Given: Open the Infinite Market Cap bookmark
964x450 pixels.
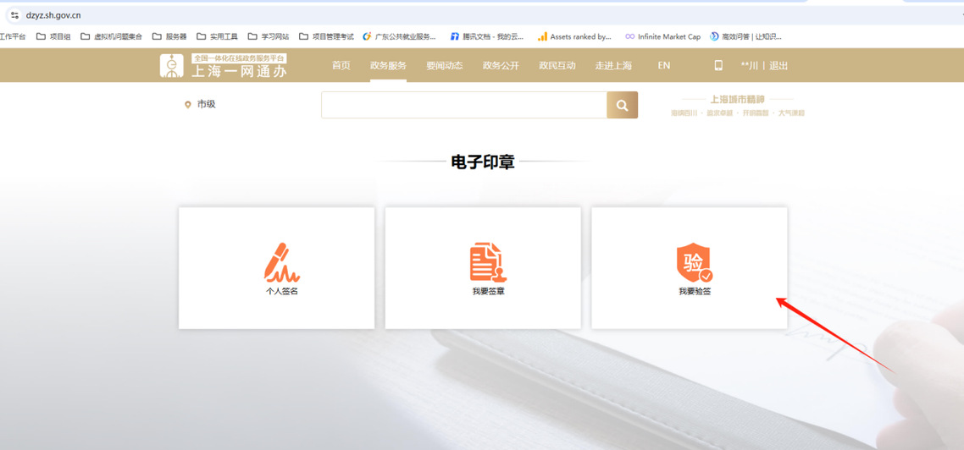Looking at the screenshot, I should (x=662, y=36).
